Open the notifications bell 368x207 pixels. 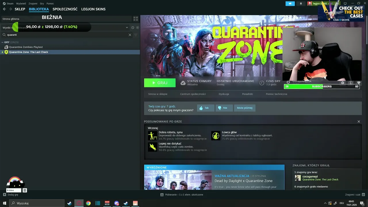pos(301,3)
